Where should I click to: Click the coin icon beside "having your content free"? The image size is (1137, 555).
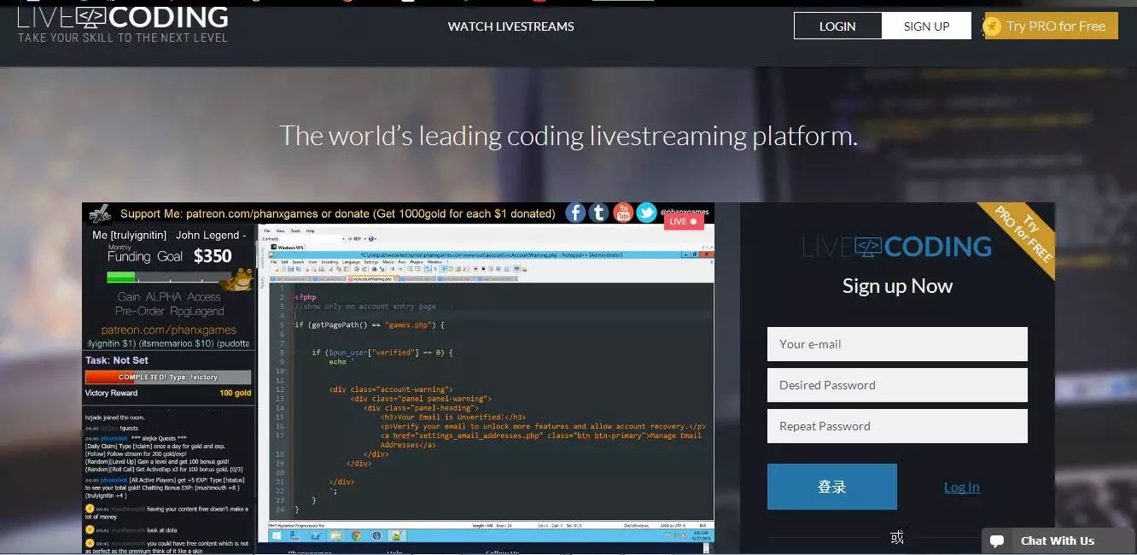tap(90, 508)
